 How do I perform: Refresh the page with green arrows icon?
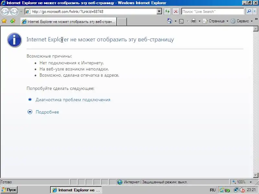click(x=167, y=11)
